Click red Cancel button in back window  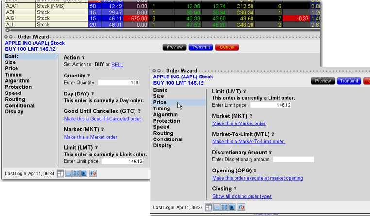pos(227,47)
